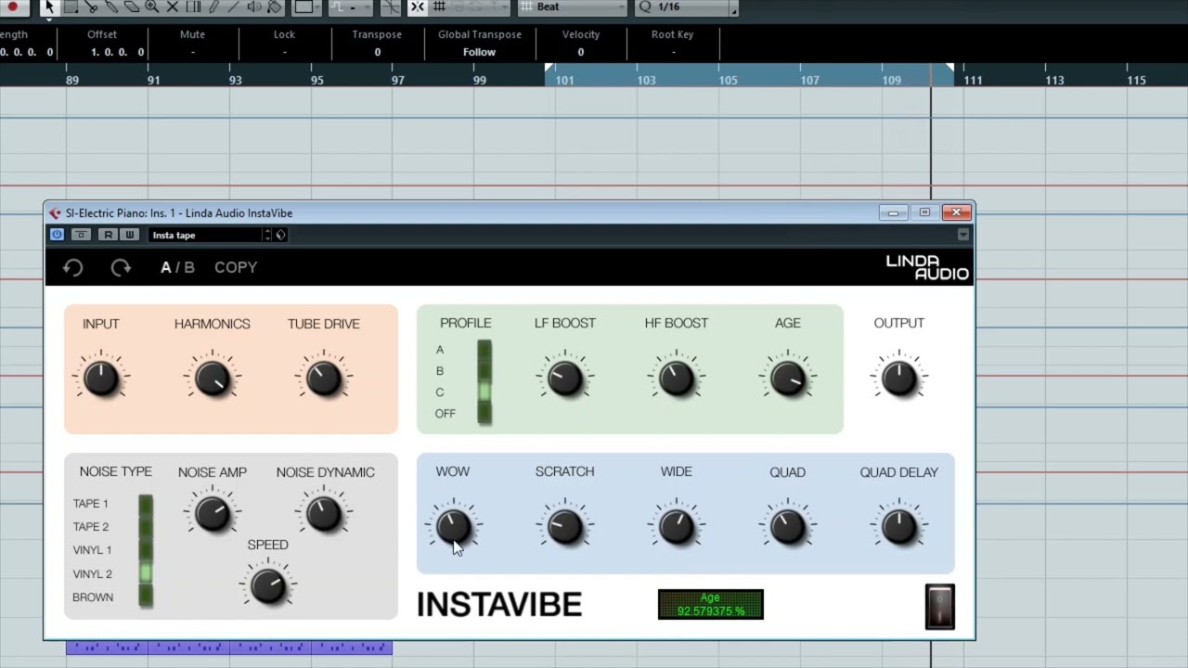Click the Cubase logo in plugin title bar
The height and width of the screenshot is (668, 1188).
55,213
